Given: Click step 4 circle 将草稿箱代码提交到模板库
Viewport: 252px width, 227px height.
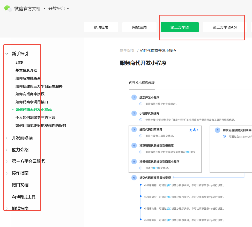Looking at the screenshot, I should pyautogui.click(x=134, y=145).
